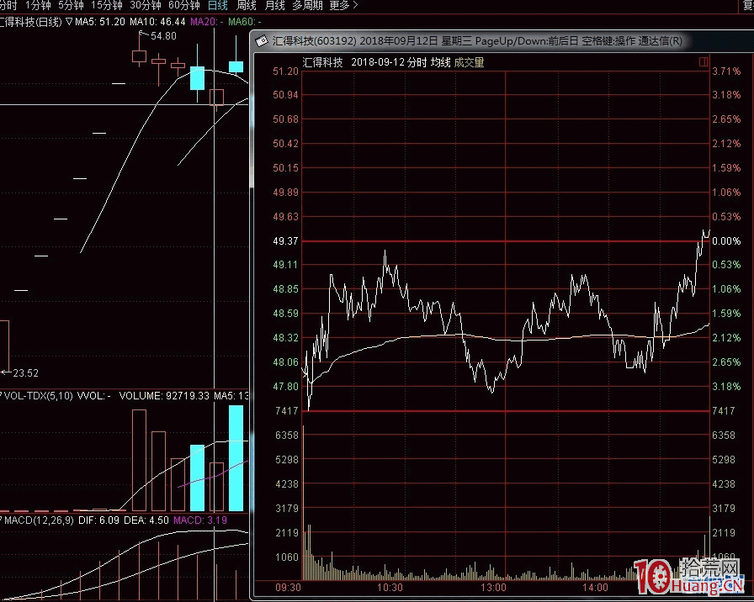Select the 周线 weekly chart tab

(x=246, y=5)
